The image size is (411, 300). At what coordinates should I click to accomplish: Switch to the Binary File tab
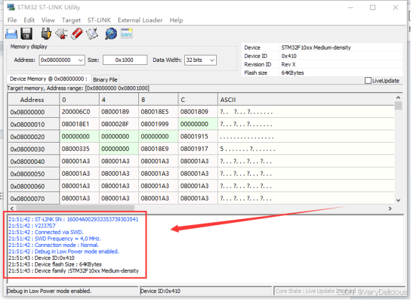pyautogui.click(x=105, y=80)
